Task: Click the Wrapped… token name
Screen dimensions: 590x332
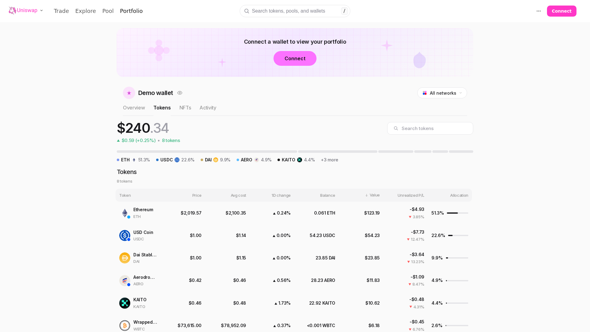Action: click(x=145, y=322)
